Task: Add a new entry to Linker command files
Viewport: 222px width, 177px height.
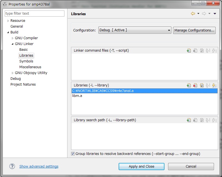Action: tap(189, 50)
